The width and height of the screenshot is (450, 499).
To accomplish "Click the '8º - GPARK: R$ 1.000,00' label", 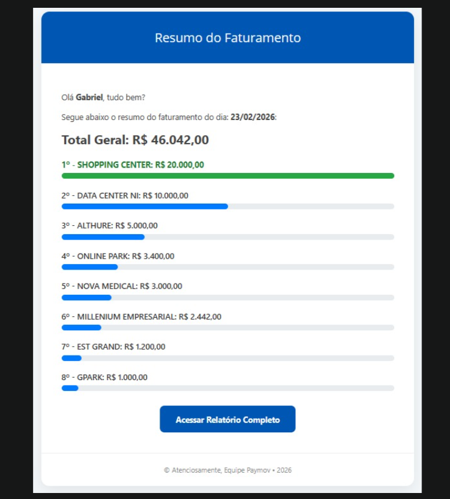I will point(104,377).
